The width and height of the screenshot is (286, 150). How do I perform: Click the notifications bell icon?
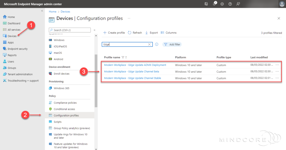(x=214, y=4)
